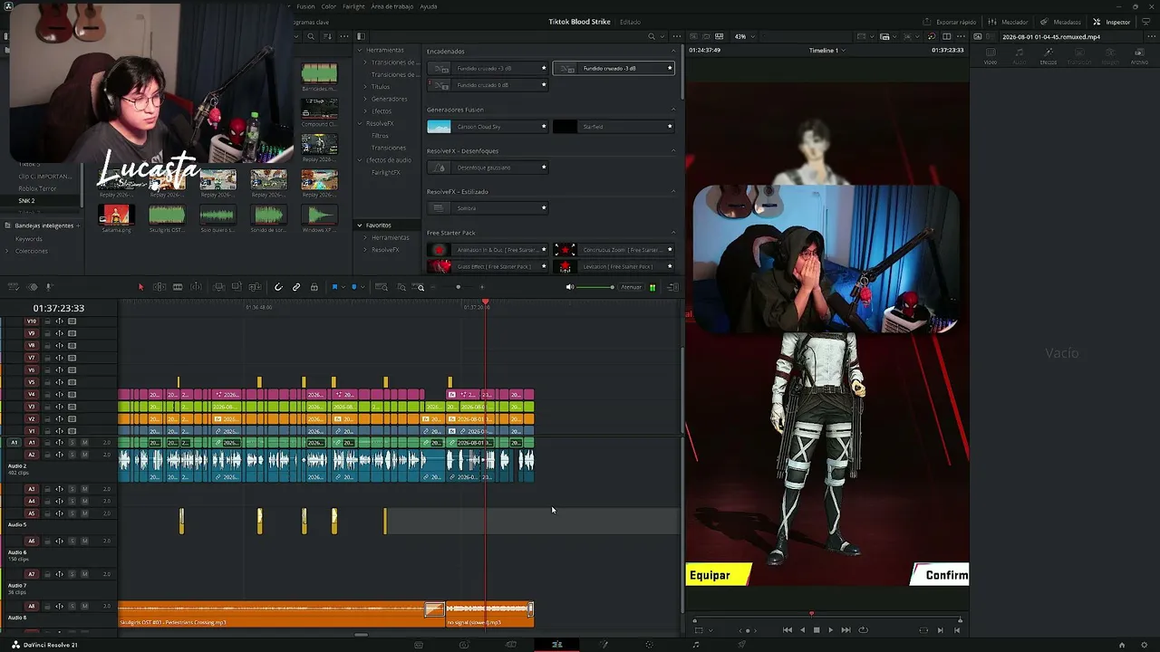Open the Color menu
This screenshot has height=652, width=1160.
point(328,6)
